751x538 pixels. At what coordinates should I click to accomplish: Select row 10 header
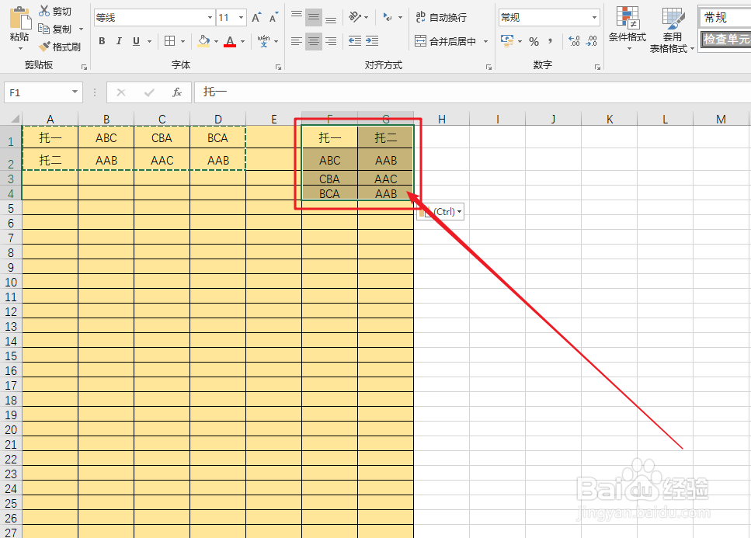click(x=11, y=282)
